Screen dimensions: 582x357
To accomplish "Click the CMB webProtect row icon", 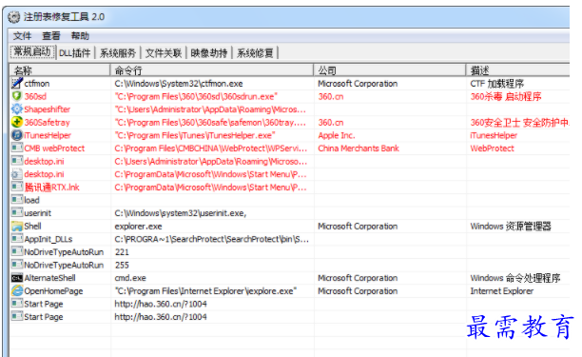I will 17,148.
